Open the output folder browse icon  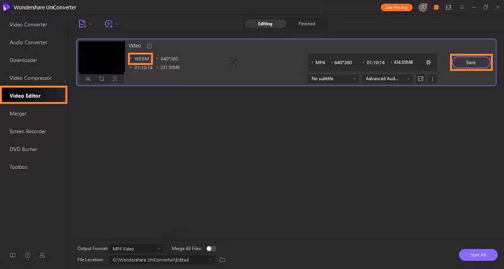pyautogui.click(x=222, y=260)
